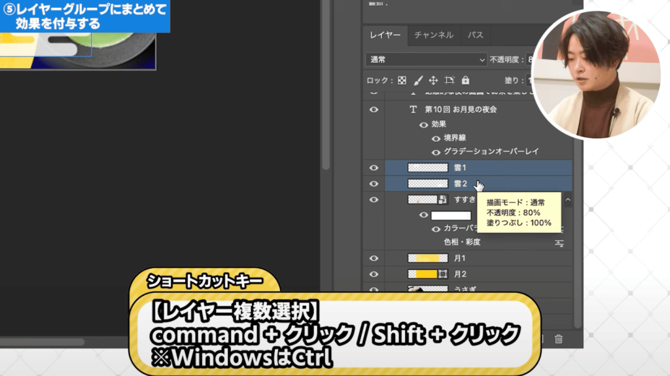Click the 月2 layer name
The width and height of the screenshot is (670, 376).
tap(460, 274)
